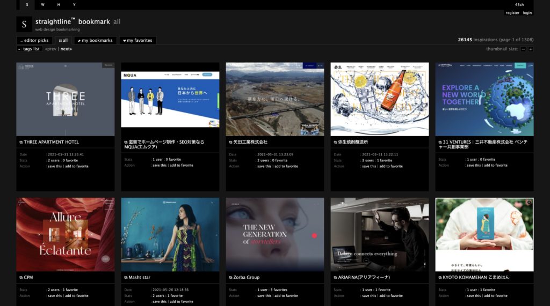Viewport: 550px width, 306px height.
Task: Increase thumbnail size with plus button
Action: coord(531,49)
